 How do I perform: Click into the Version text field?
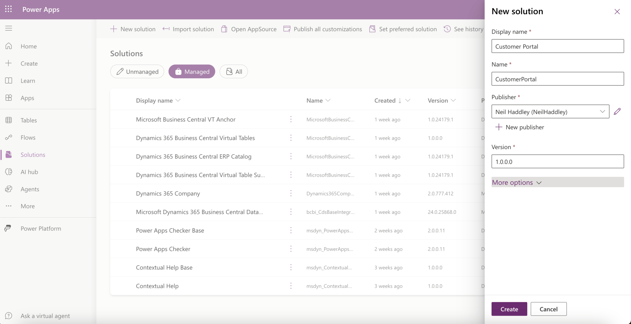(x=557, y=162)
